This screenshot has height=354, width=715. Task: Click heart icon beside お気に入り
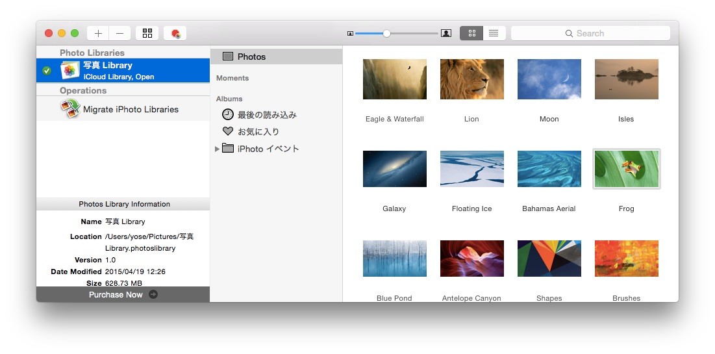coord(227,131)
